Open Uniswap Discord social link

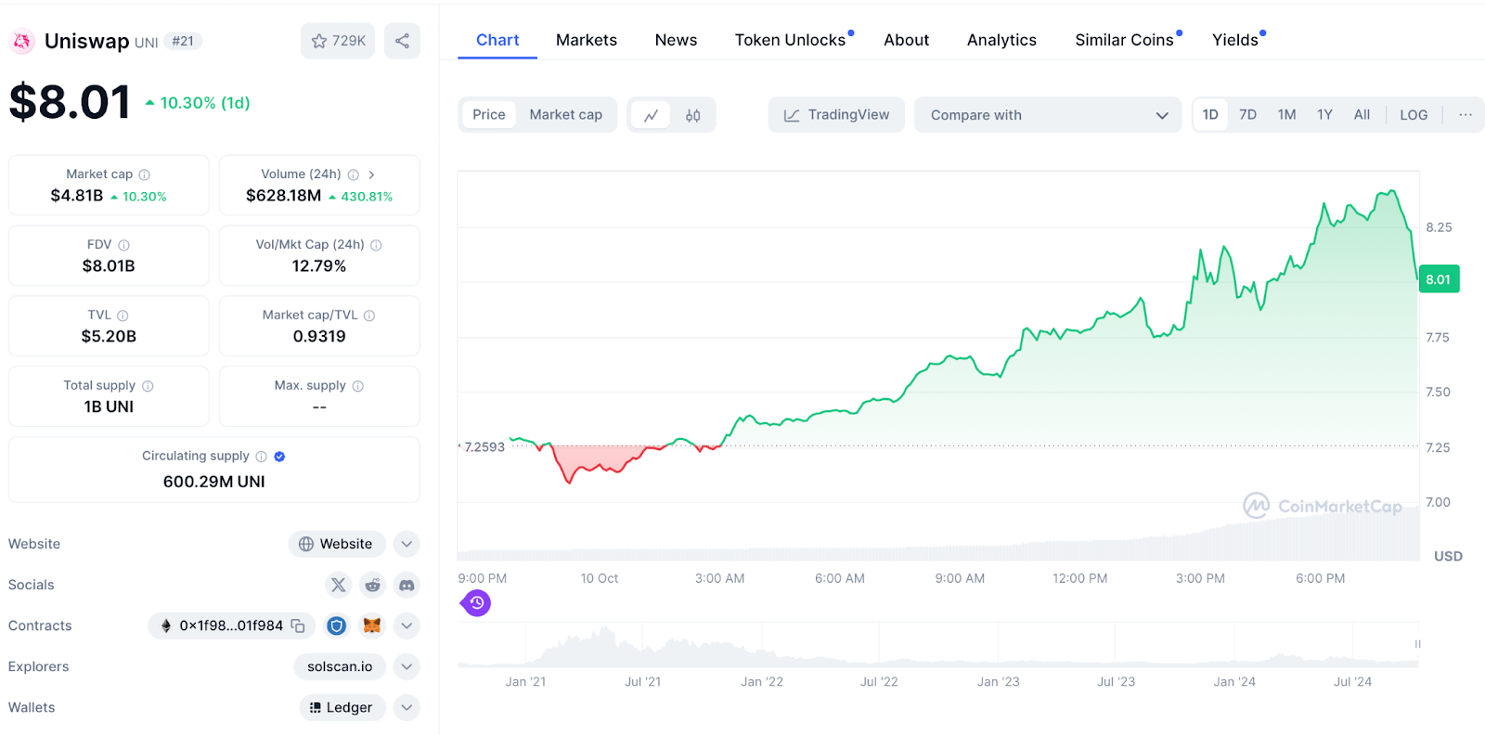[407, 585]
